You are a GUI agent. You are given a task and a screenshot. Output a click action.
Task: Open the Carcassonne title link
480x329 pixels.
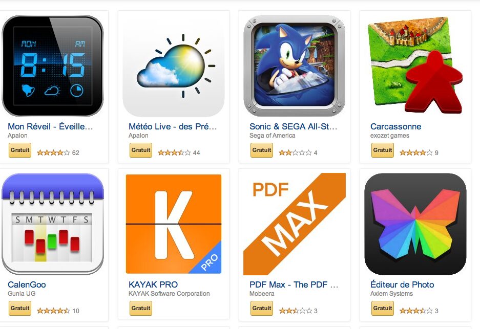[395, 126]
